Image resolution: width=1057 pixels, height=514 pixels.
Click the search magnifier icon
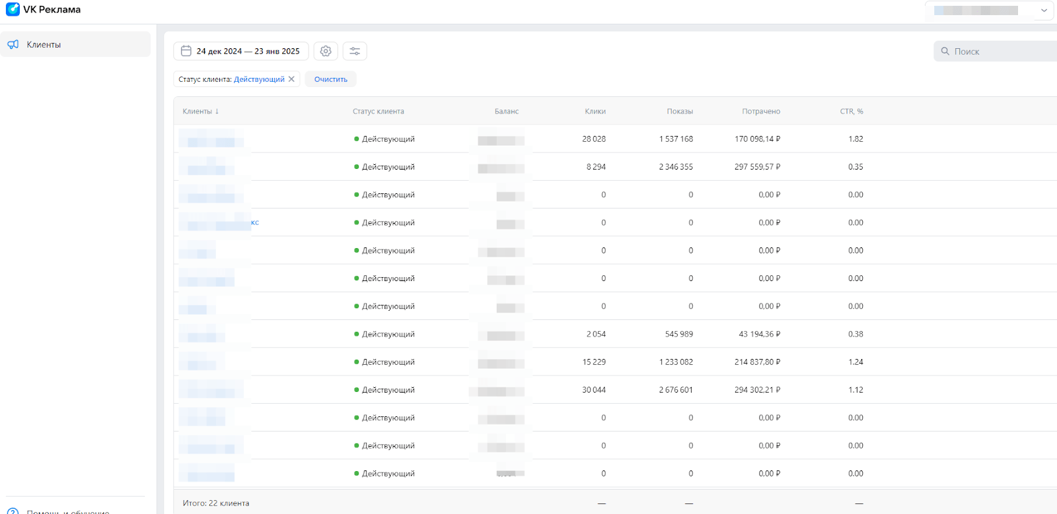point(945,51)
